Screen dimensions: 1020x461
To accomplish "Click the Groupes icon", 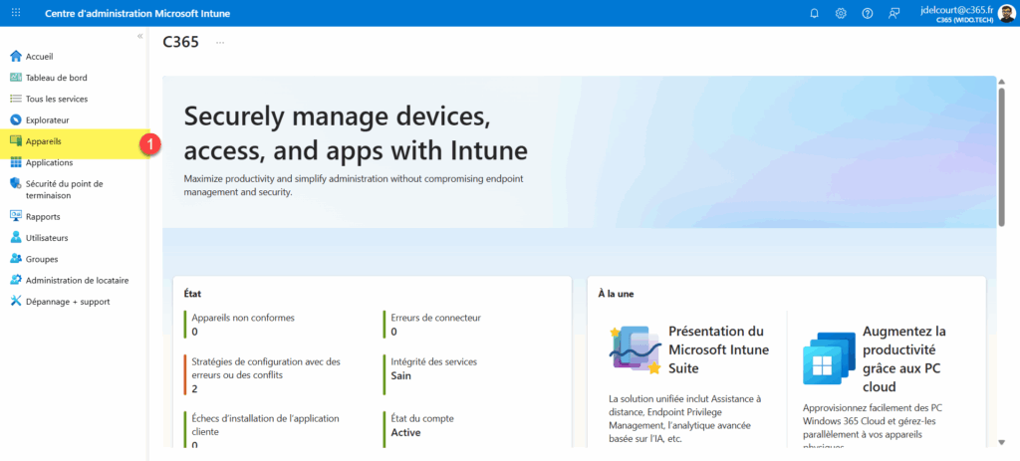I will [16, 259].
